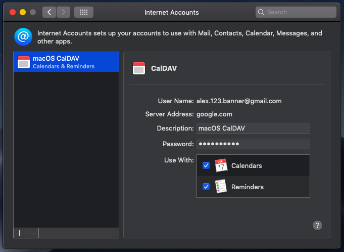Click the CalDAV header calendar icon

click(139, 68)
